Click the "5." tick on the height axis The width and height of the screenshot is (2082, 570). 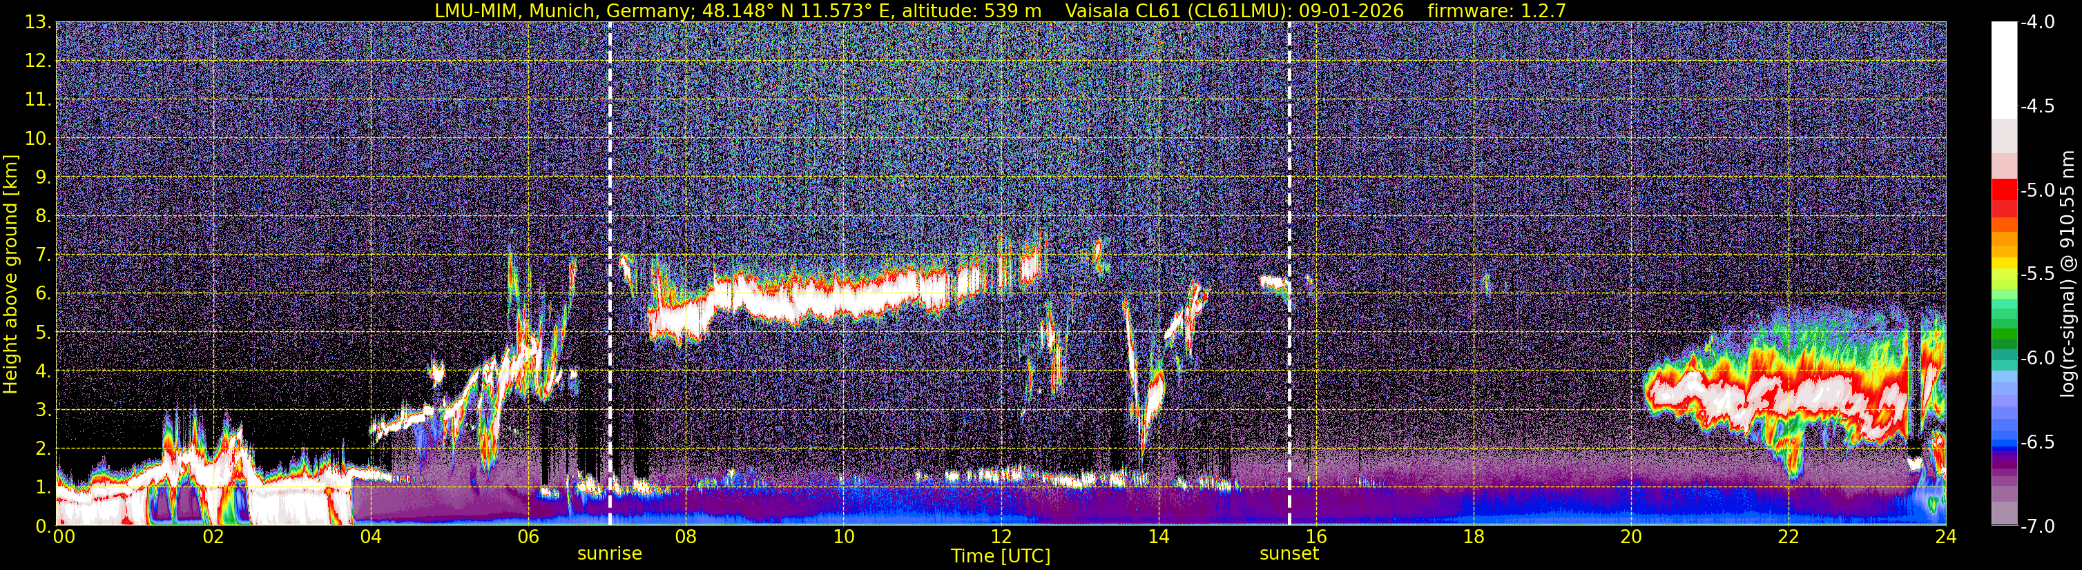click(43, 333)
